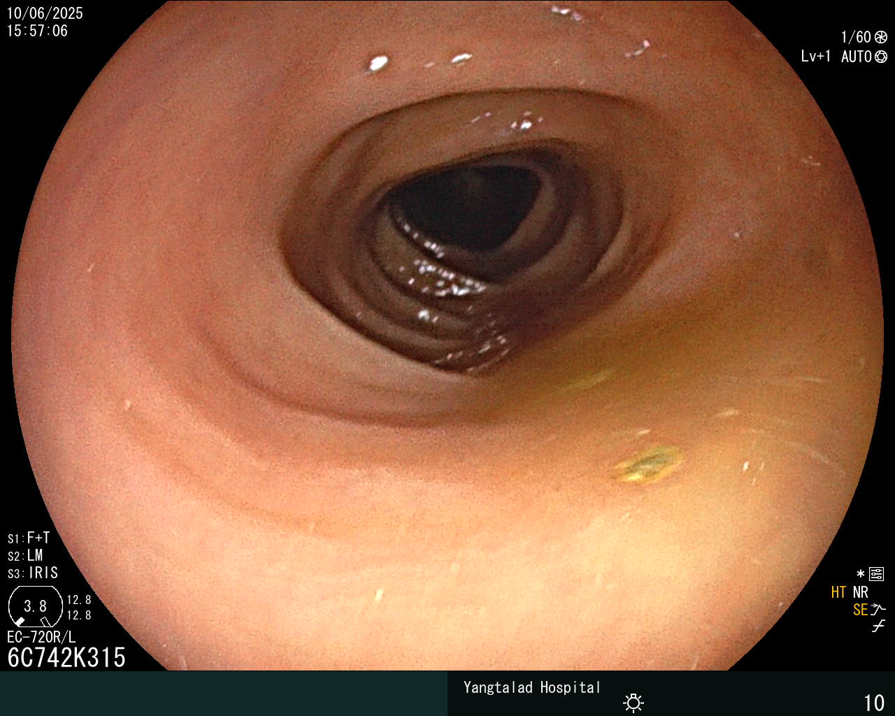This screenshot has width=895, height=716.
Task: Click the light brightness sun icon at the bottom
Action: click(633, 703)
